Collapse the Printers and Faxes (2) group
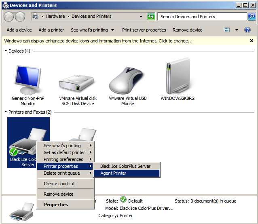258x224 pixels. pos(6,112)
